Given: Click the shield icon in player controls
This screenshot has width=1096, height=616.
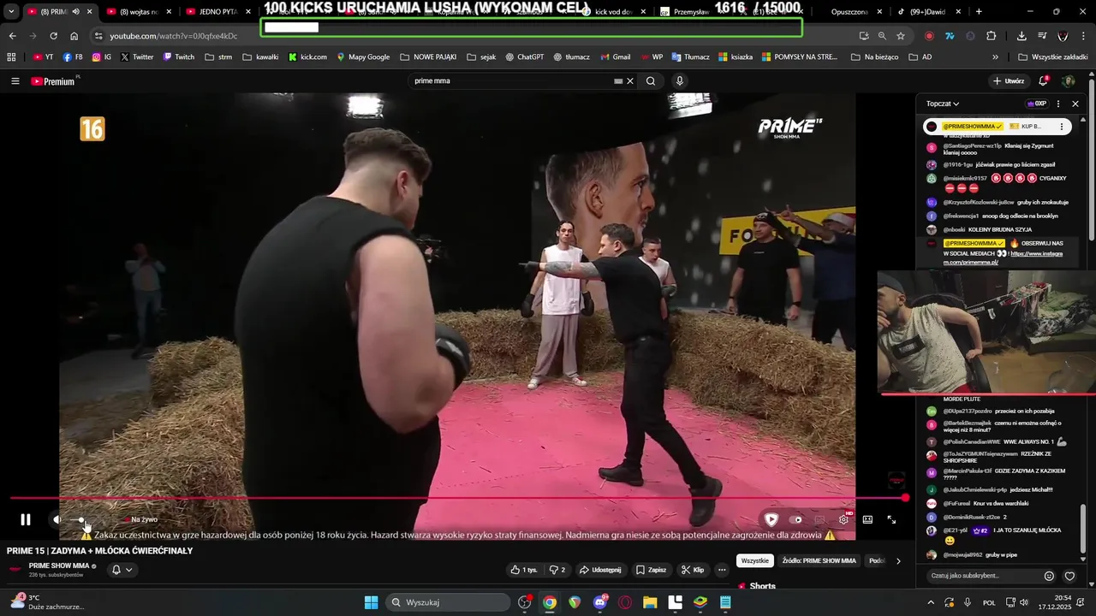Looking at the screenshot, I should [x=771, y=519].
